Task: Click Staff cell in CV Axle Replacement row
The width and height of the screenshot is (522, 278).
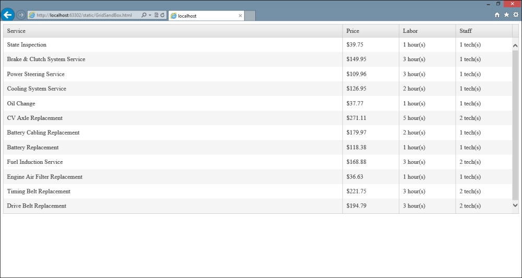Action: (x=484, y=118)
